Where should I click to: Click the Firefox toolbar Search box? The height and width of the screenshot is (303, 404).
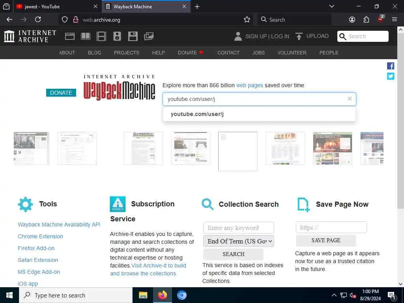pyautogui.click(x=294, y=20)
